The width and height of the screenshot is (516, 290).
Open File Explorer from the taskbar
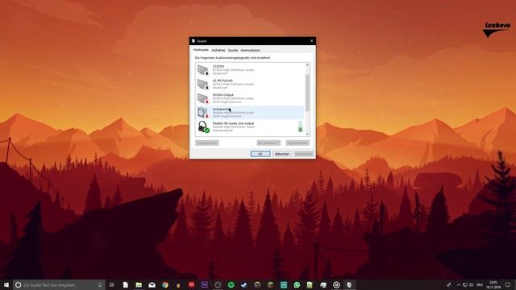pos(139,285)
